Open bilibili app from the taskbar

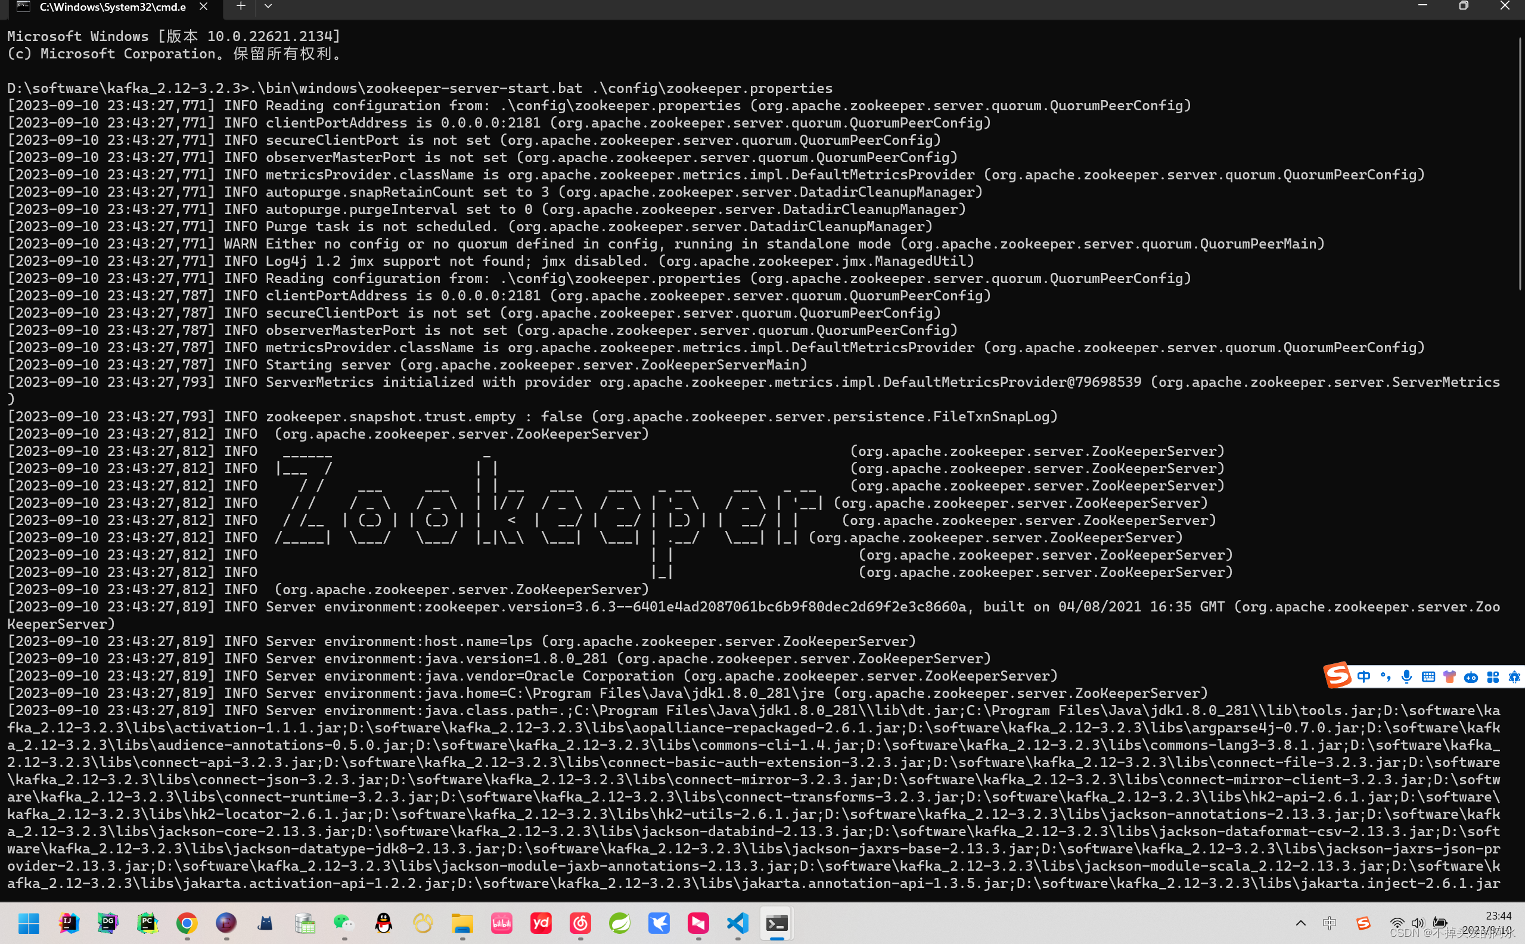click(501, 923)
